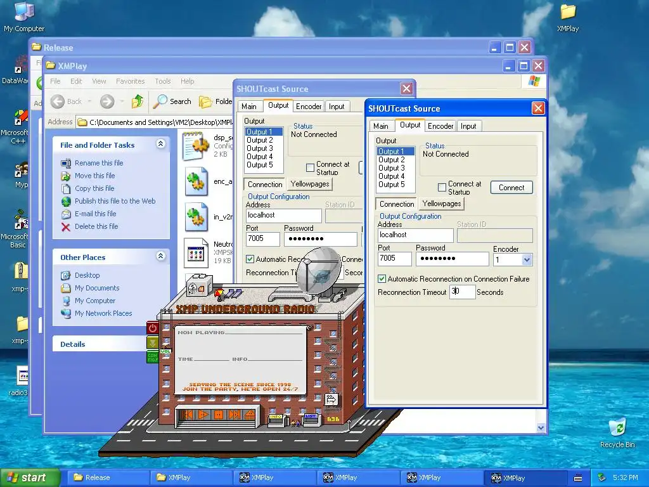Switch to Encoder tab in rear SHOUTcast window

309,107
